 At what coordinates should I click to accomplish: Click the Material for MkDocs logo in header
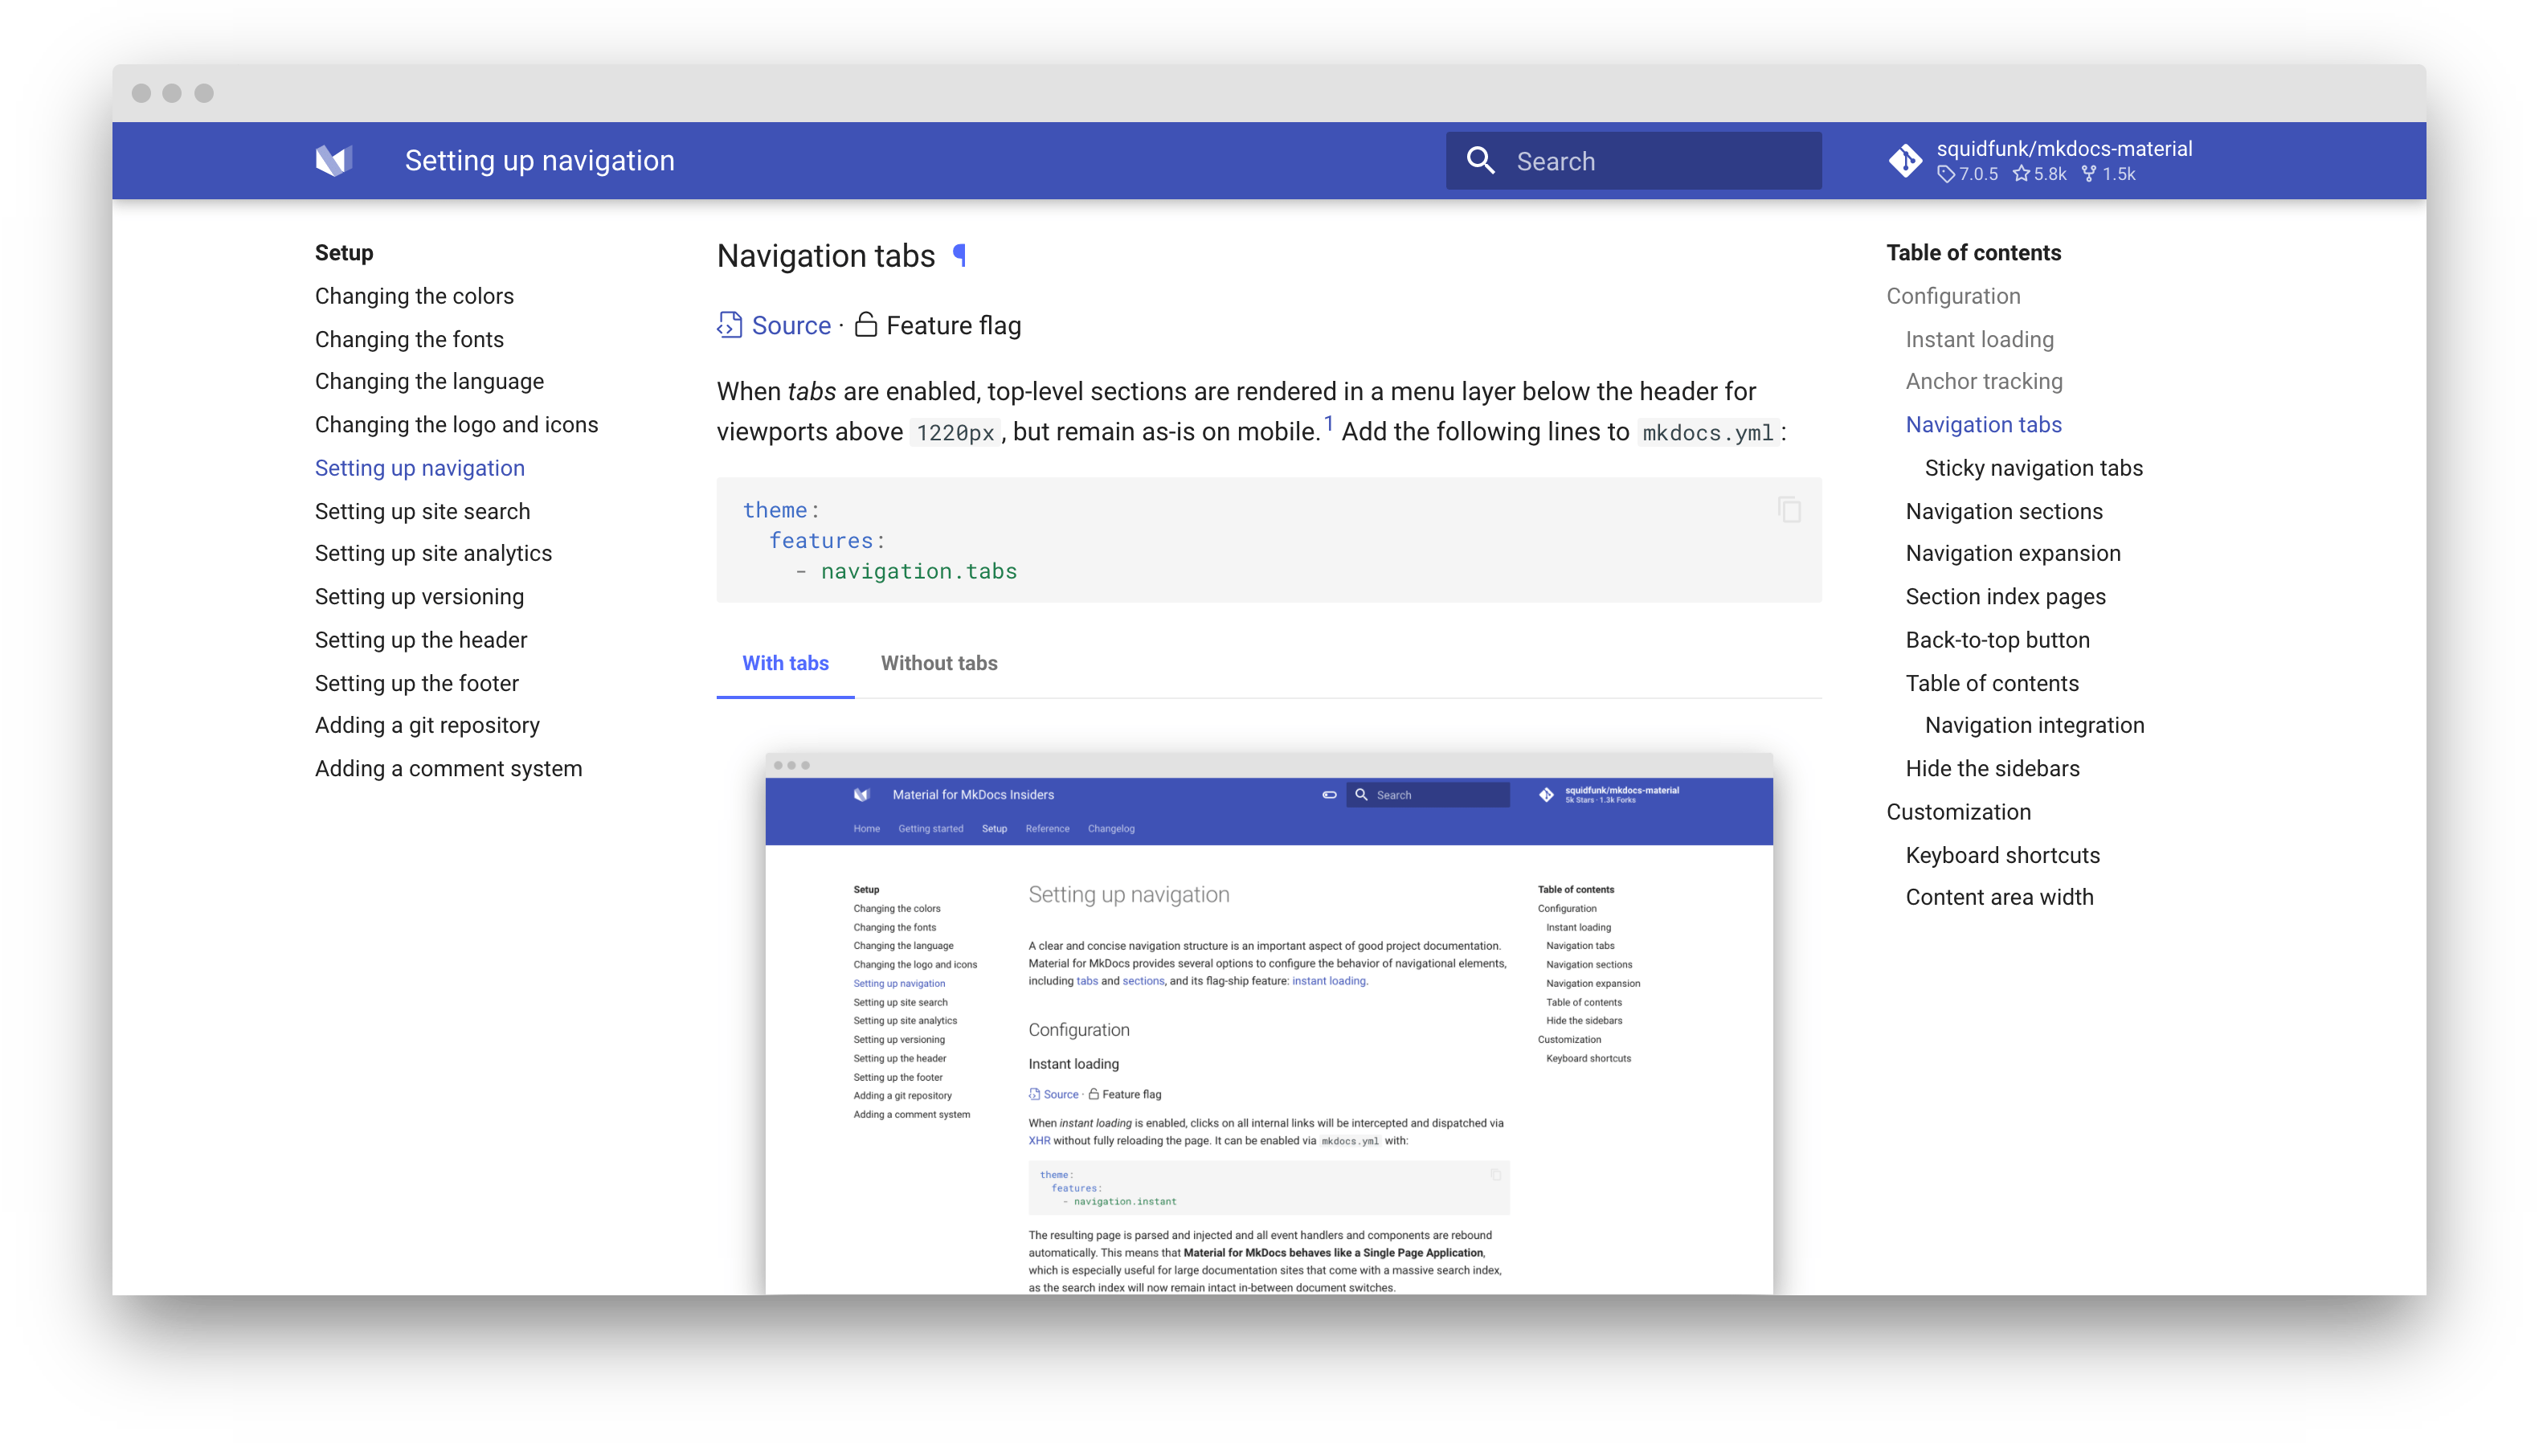tap(336, 160)
